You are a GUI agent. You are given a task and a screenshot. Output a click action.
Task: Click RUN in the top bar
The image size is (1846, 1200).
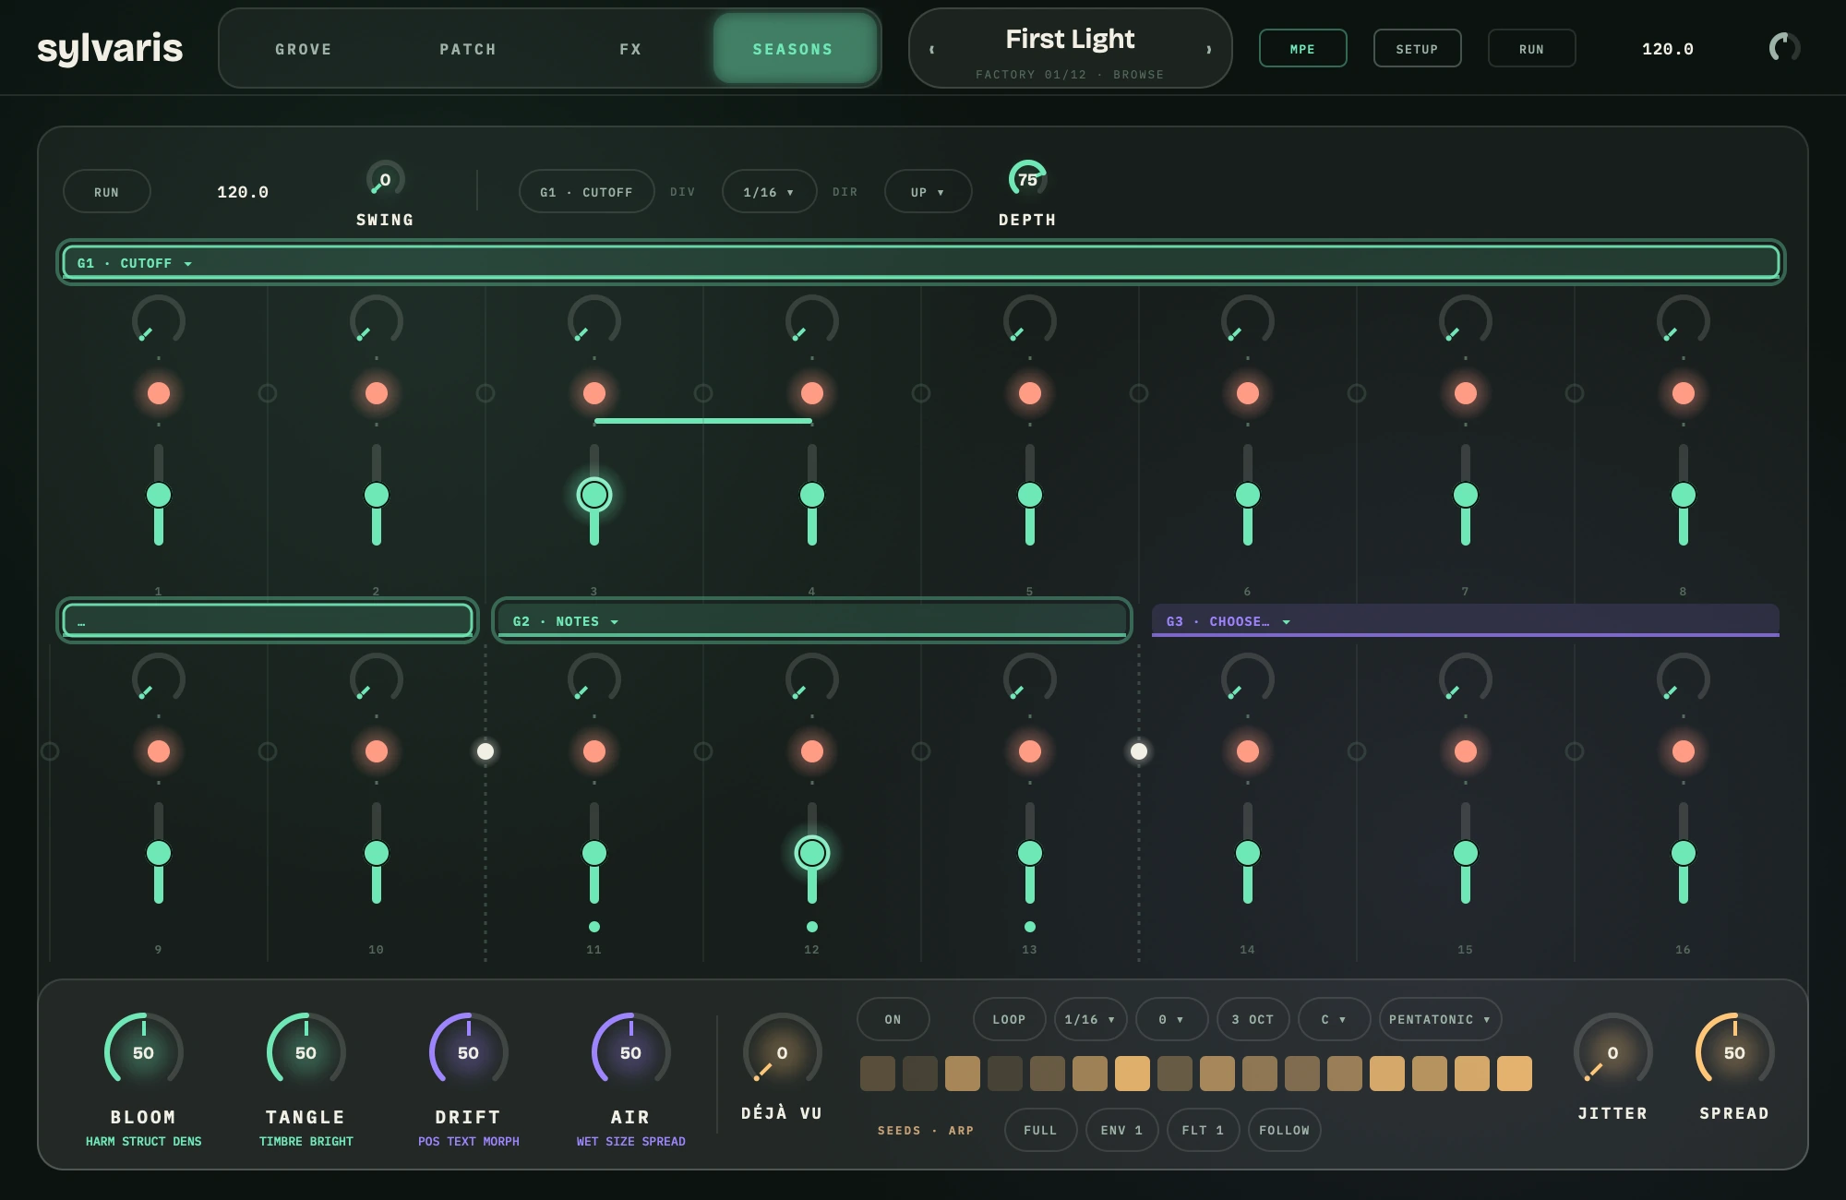(x=1531, y=49)
